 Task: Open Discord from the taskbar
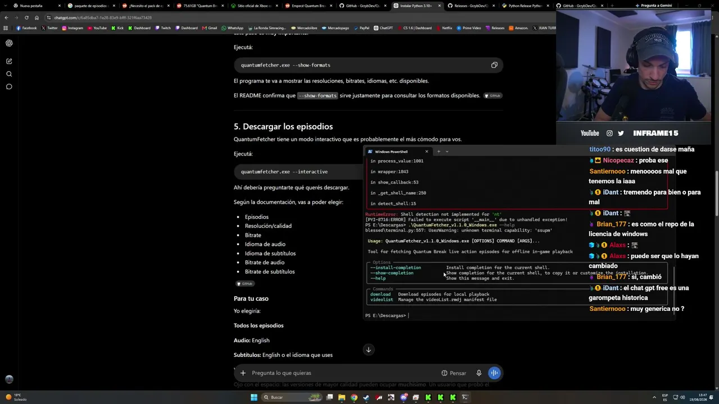(x=403, y=397)
